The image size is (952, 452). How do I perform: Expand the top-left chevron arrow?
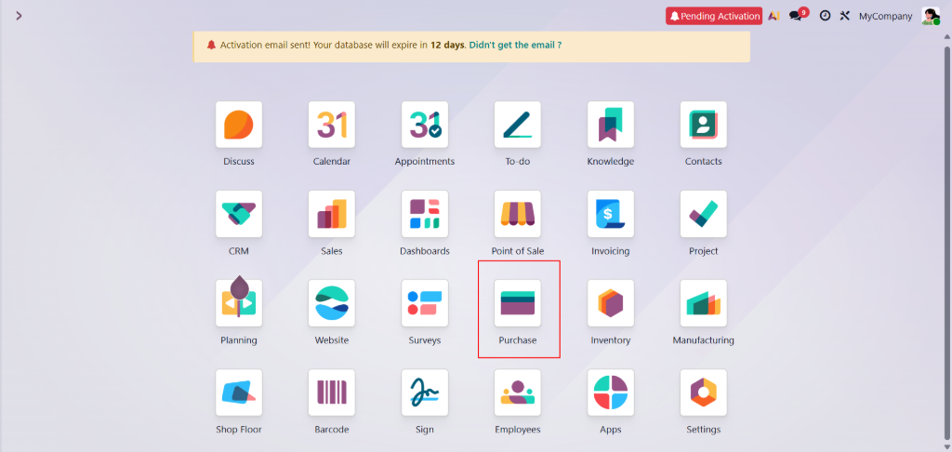coord(19,16)
